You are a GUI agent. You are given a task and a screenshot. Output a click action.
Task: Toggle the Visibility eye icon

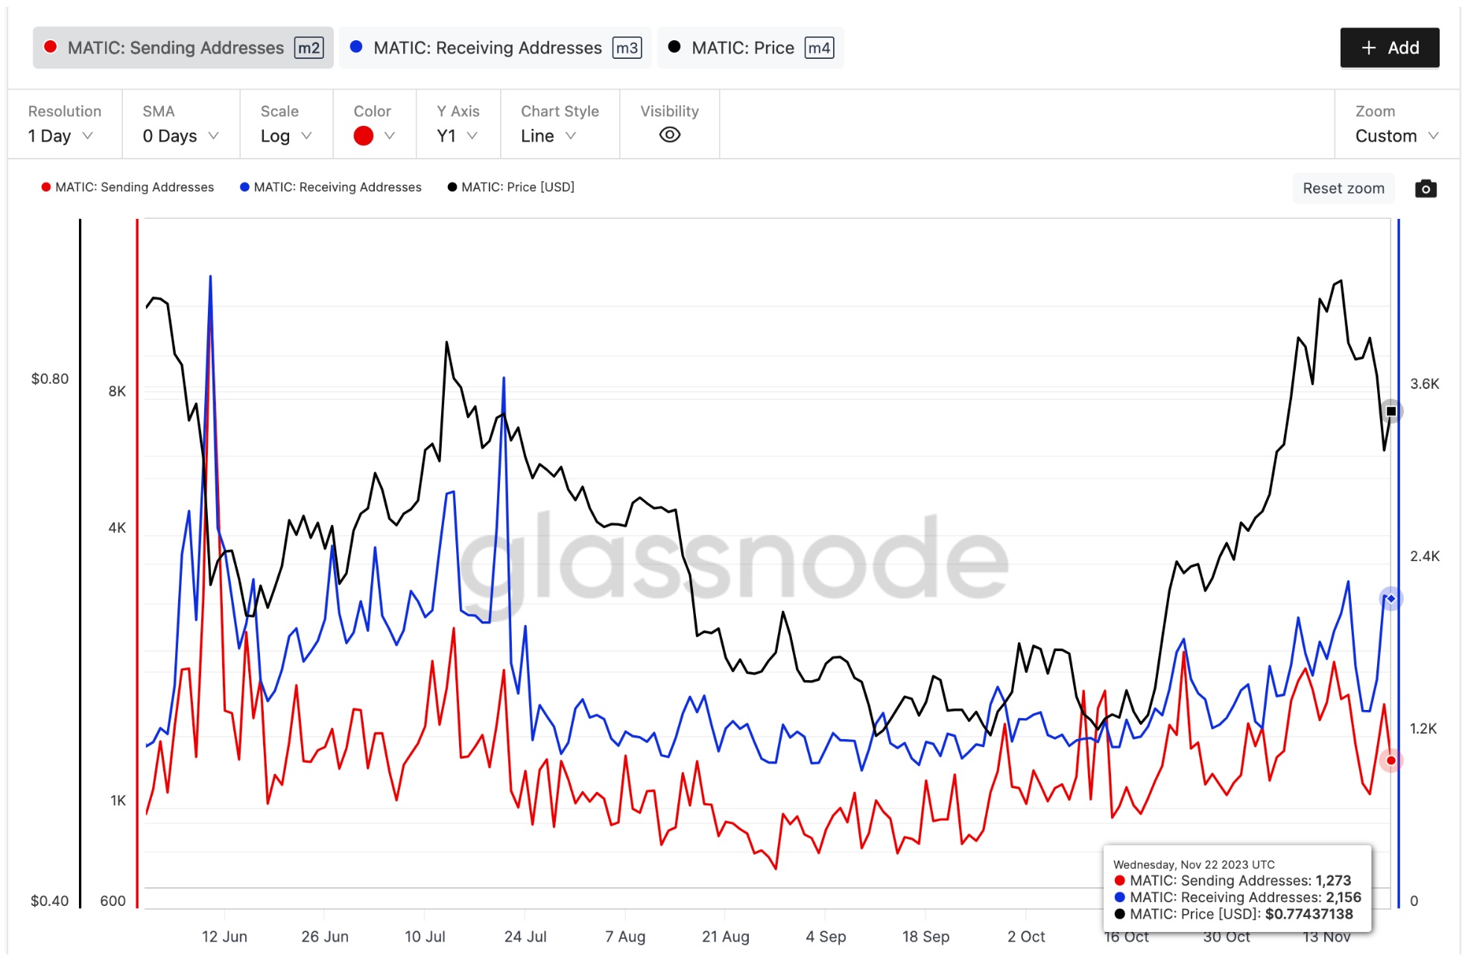[x=669, y=135]
